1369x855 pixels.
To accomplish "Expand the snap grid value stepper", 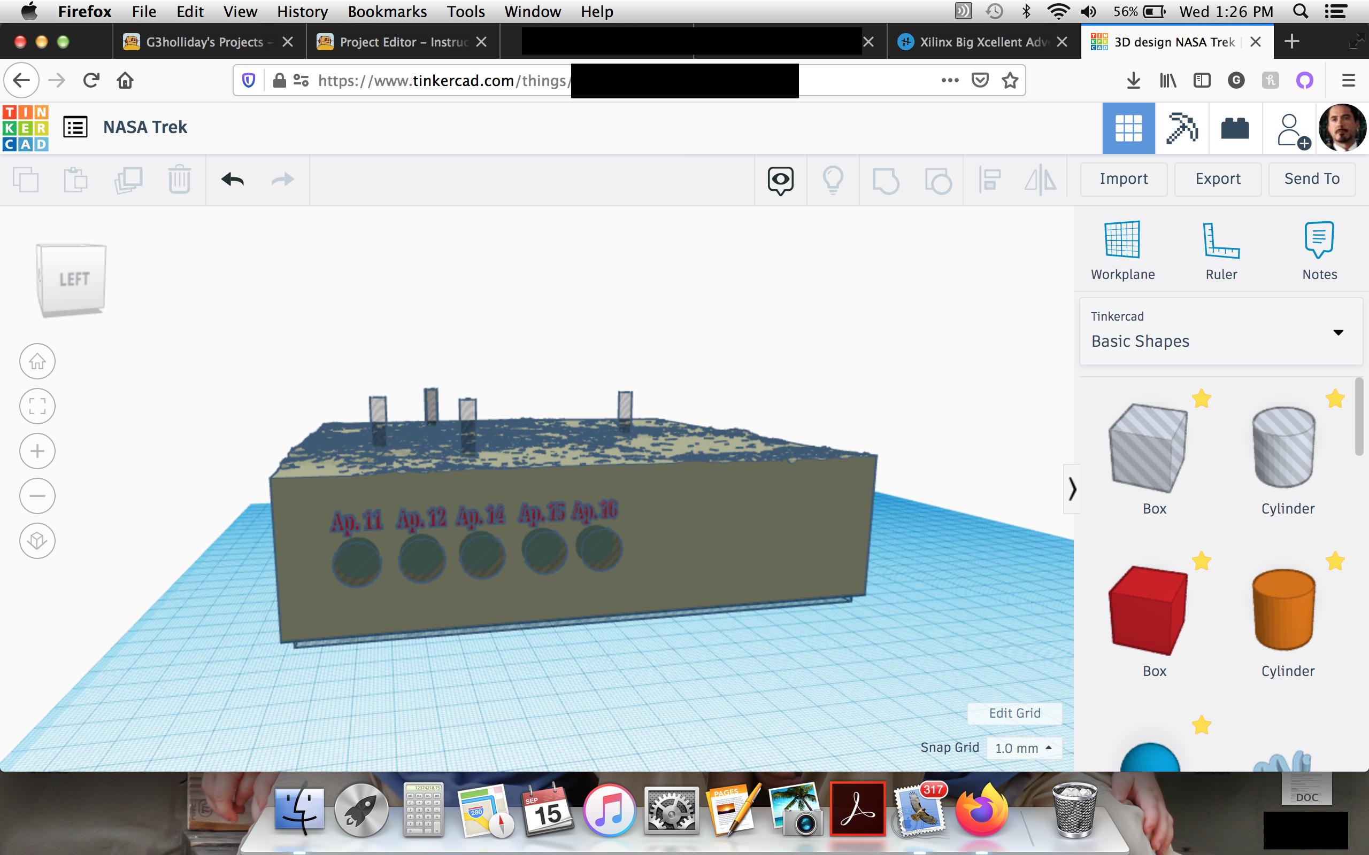I will coord(1047,748).
